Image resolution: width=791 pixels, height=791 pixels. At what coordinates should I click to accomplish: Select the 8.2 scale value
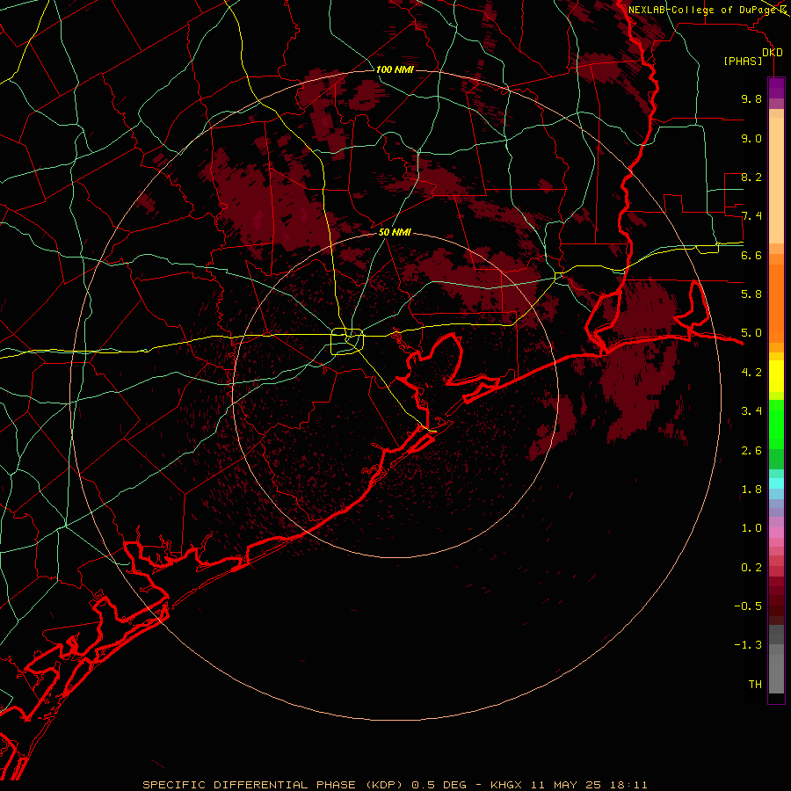tap(751, 177)
